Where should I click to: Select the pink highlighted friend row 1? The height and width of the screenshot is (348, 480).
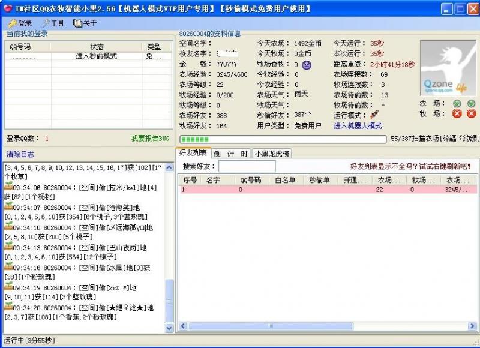328,190
